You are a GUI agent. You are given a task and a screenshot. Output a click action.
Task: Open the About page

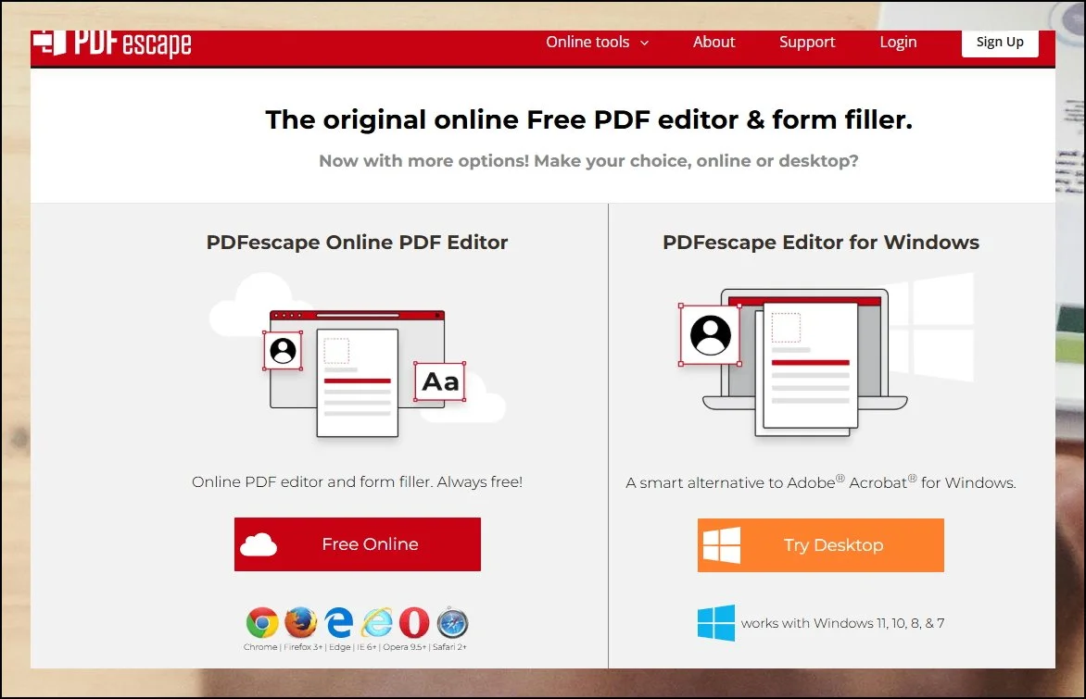click(x=713, y=43)
